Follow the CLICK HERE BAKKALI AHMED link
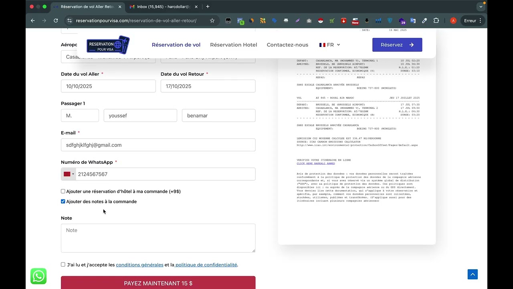 (x=316, y=163)
